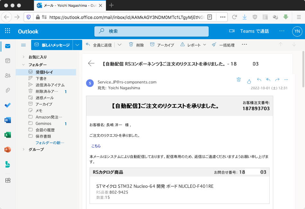Open the レポート dropdown chevron
Viewport: 305px width, 209px height.
[x=205, y=45]
